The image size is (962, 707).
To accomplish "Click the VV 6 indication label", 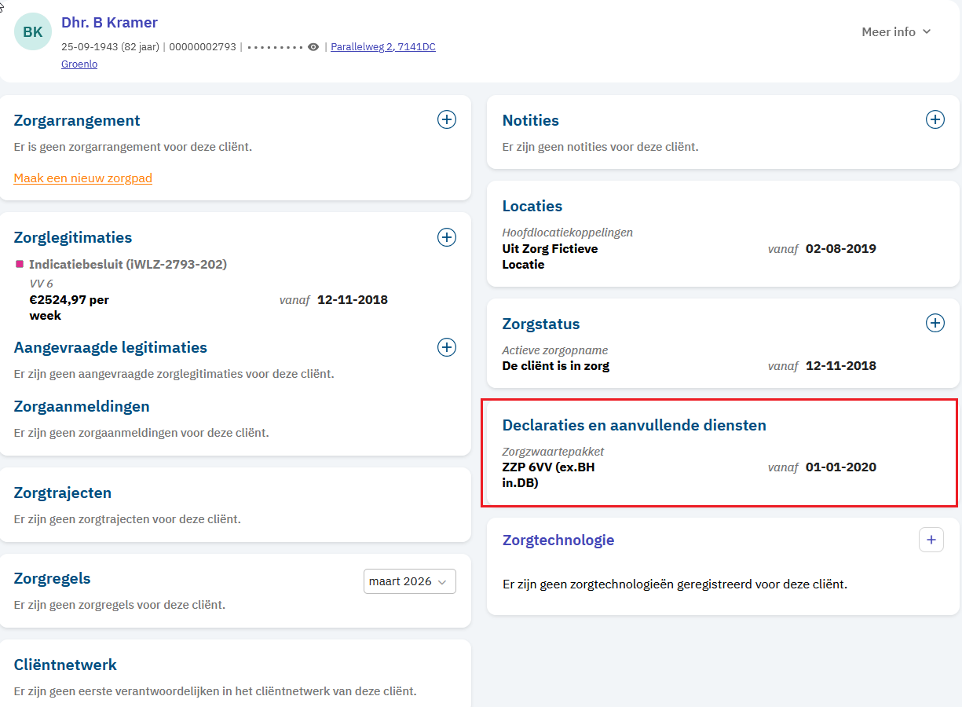I will pos(41,283).
